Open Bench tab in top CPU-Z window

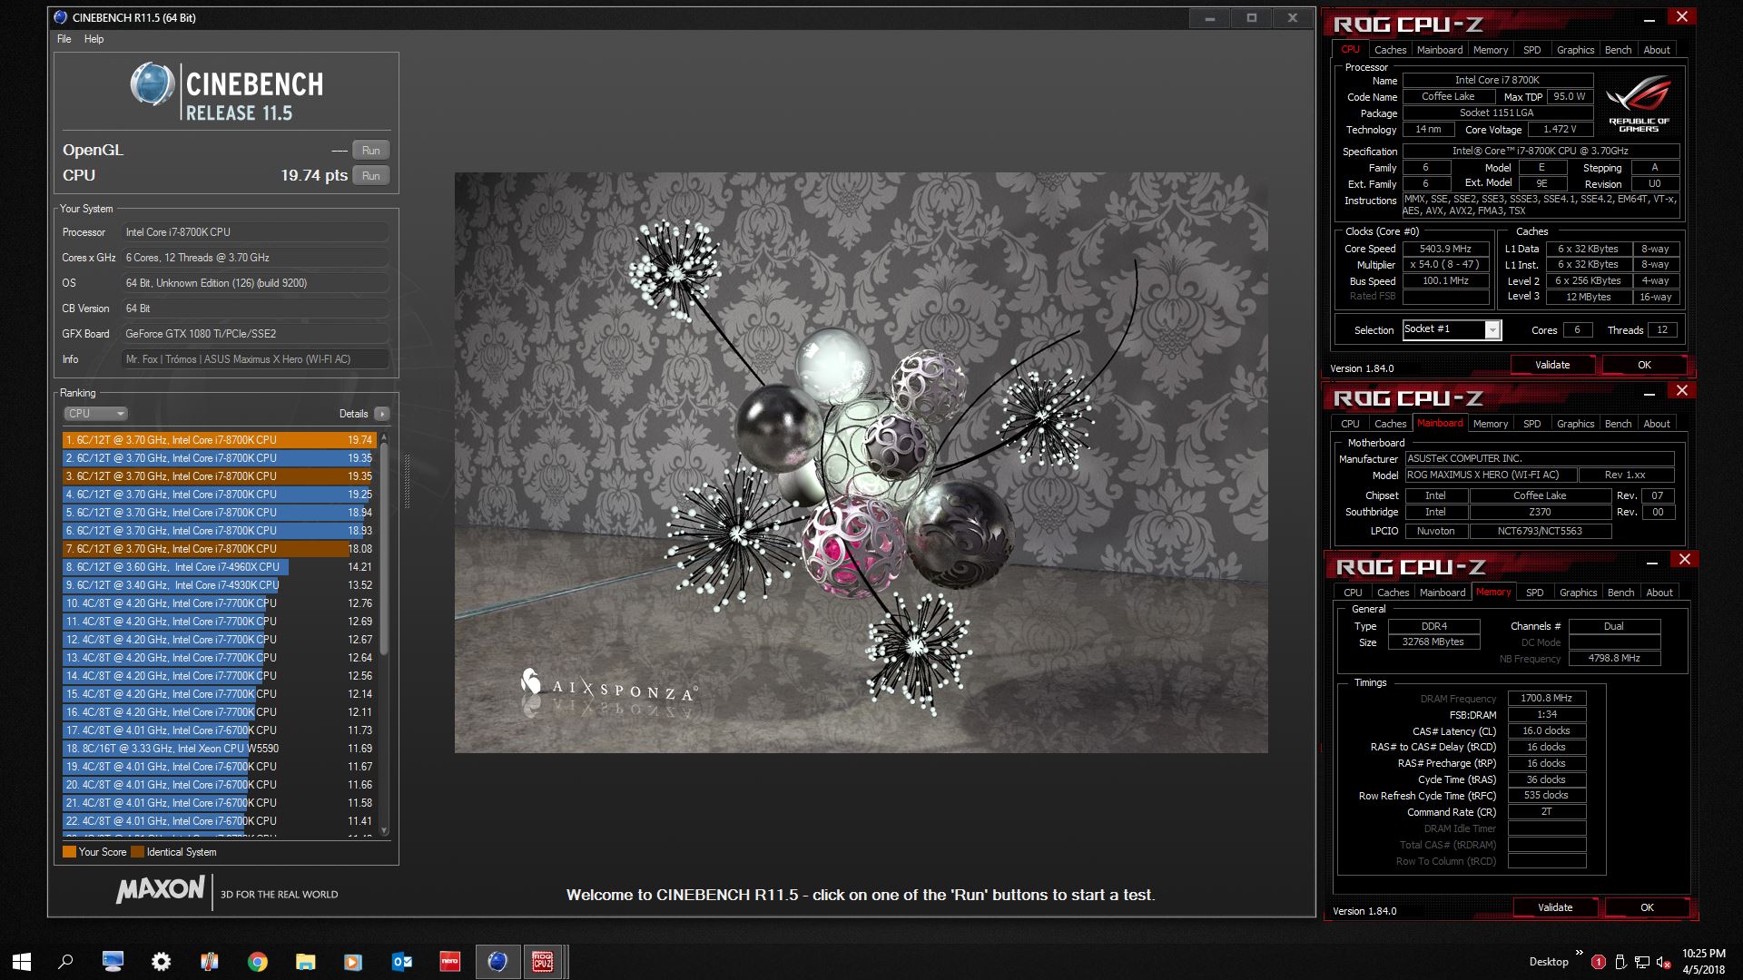[1618, 50]
